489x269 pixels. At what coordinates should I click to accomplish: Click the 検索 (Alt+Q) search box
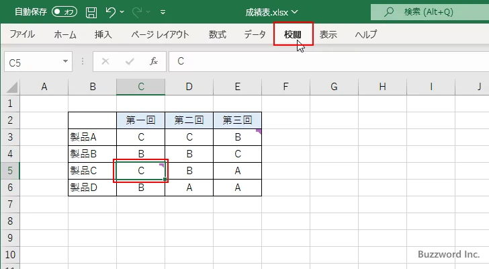pos(430,12)
